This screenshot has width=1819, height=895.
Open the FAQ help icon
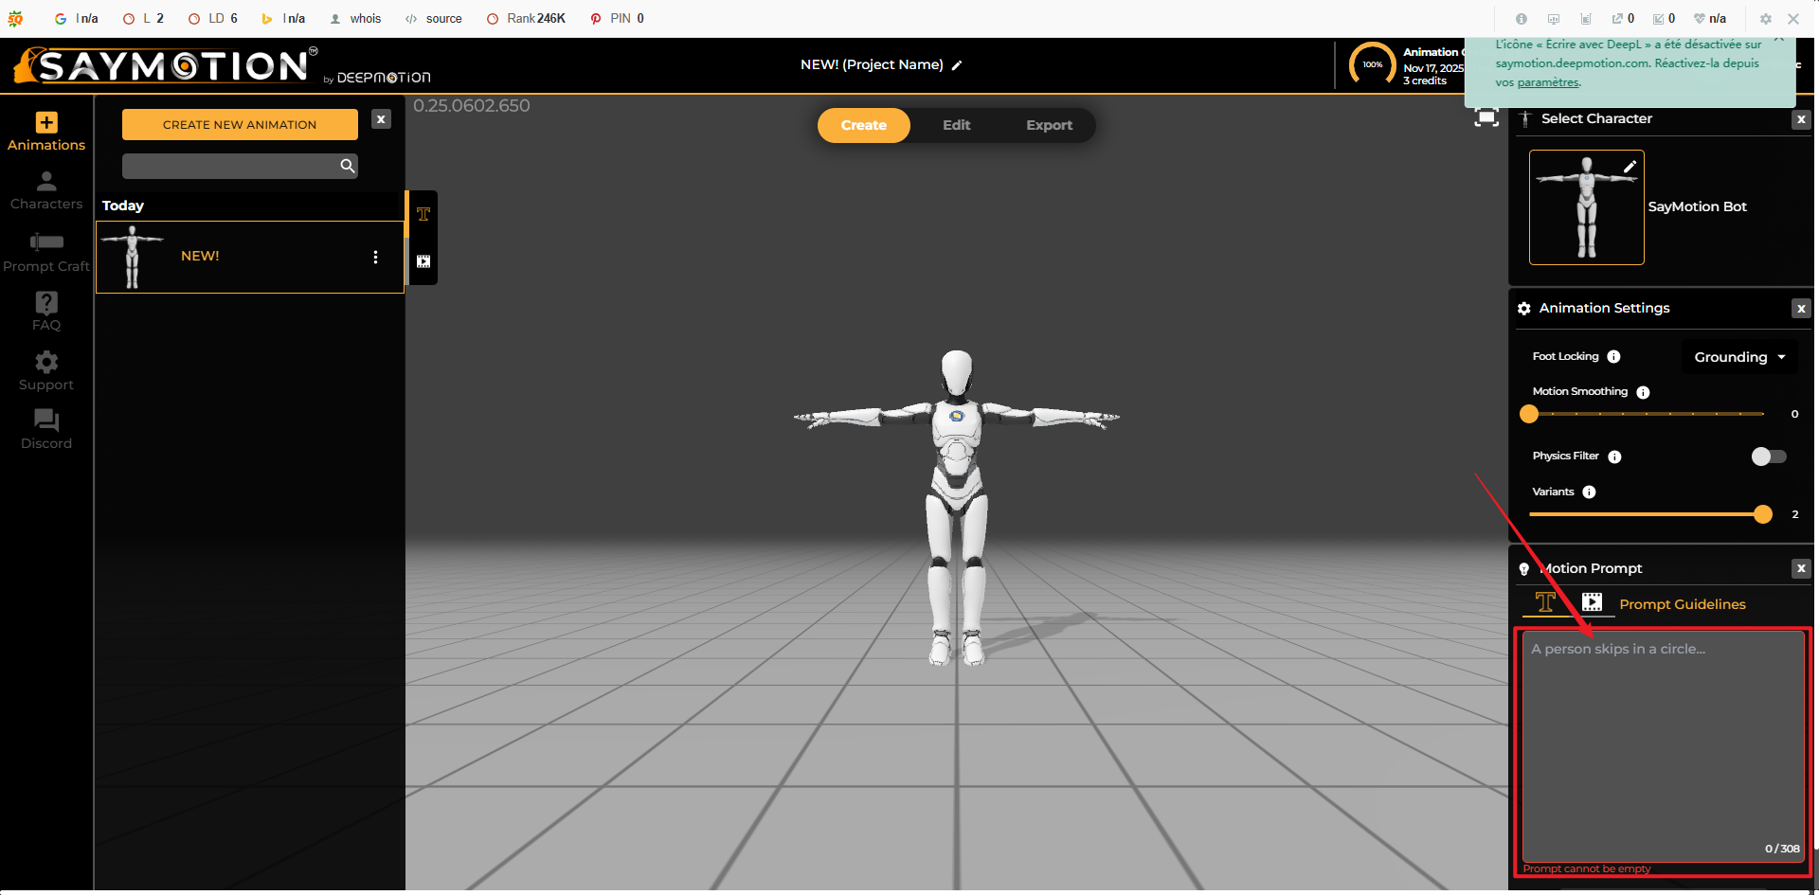(x=46, y=311)
